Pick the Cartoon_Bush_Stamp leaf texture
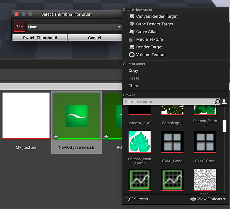This screenshot has width=230, height=209. (139, 142)
